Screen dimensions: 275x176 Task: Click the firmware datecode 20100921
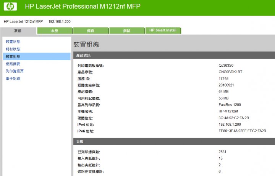point(226,85)
